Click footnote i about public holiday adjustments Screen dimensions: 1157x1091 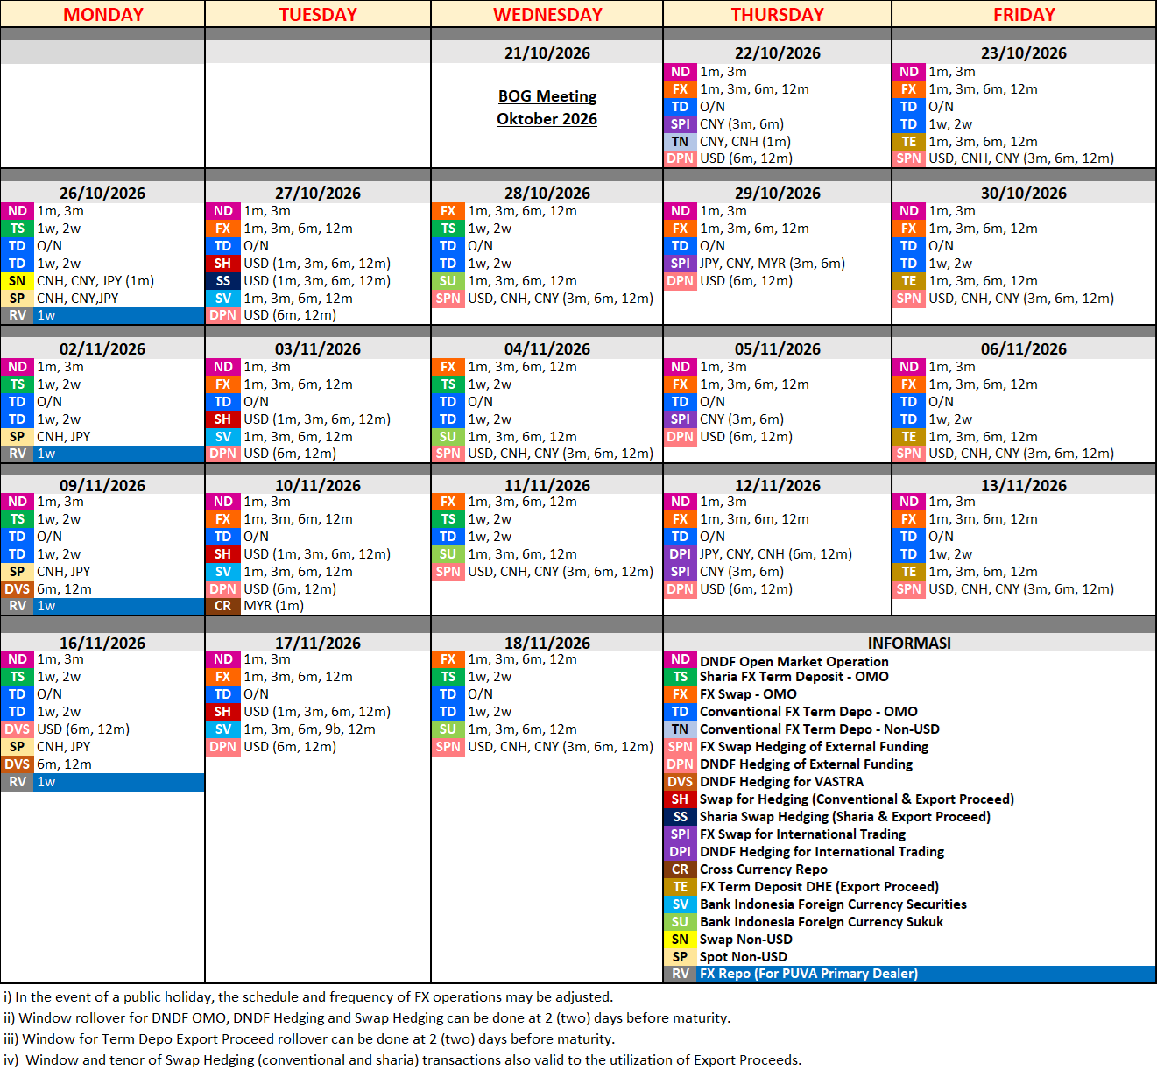click(x=308, y=996)
